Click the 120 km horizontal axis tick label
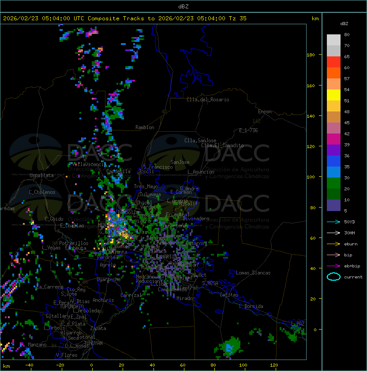This screenshot has width=367, height=371. pos(274,365)
